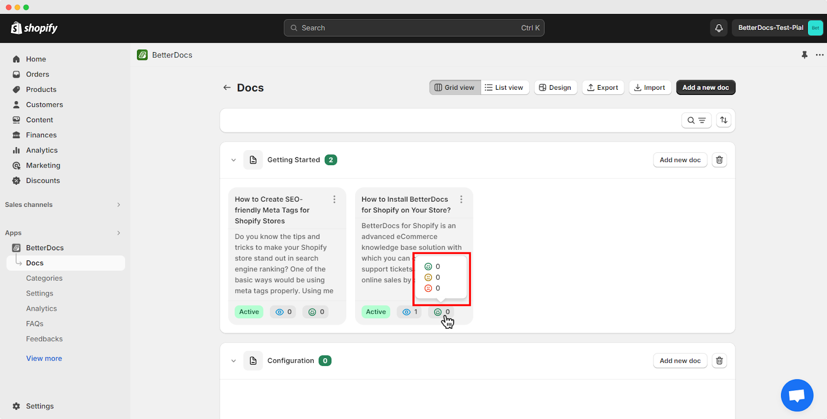The height and width of the screenshot is (419, 827).
Task: Click the pin app icon
Action: pyautogui.click(x=804, y=55)
